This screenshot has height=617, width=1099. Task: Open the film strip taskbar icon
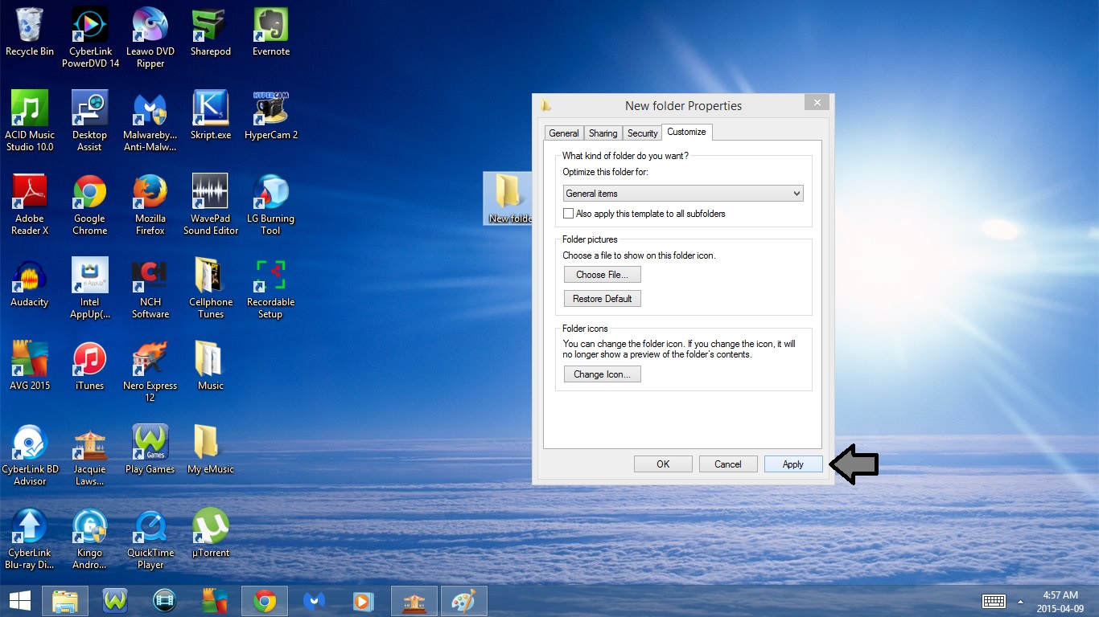(164, 601)
